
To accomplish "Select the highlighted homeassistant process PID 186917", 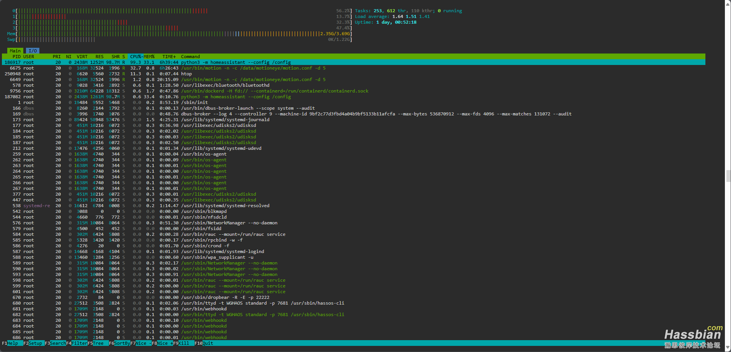I will click(353, 62).
